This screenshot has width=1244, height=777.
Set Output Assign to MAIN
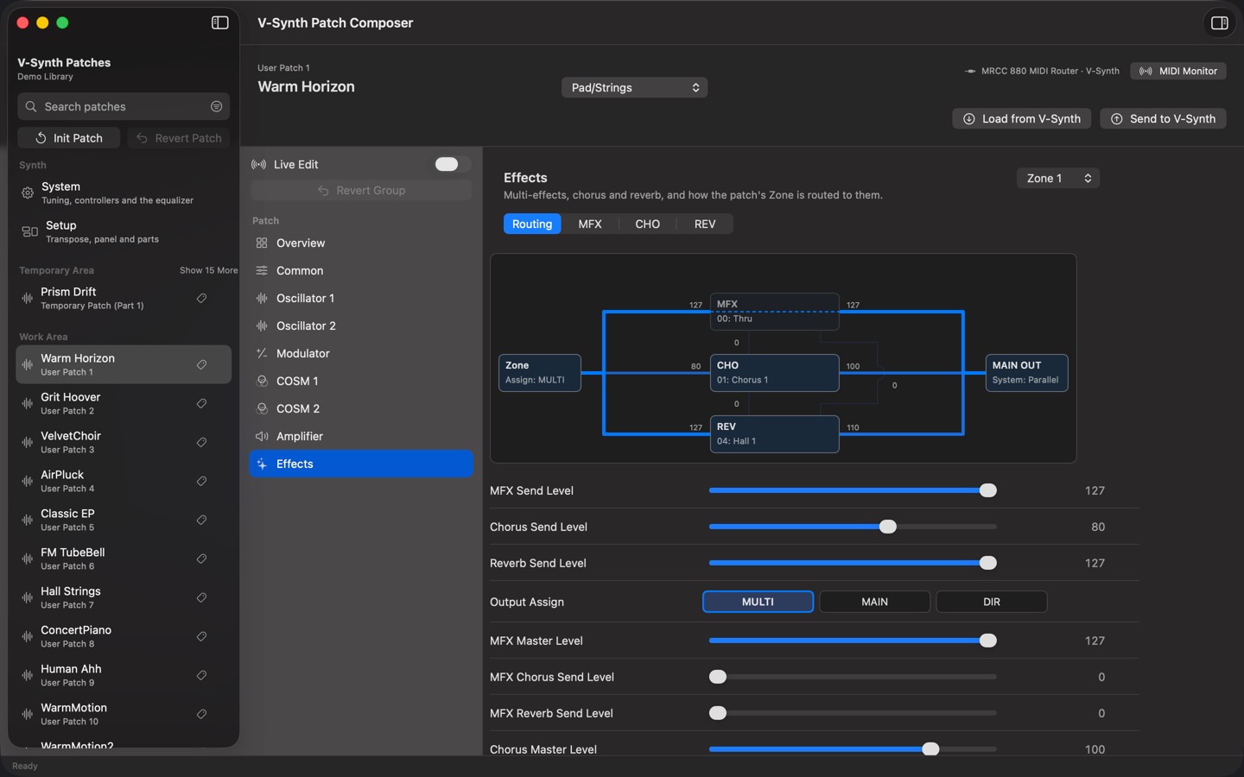pos(874,602)
